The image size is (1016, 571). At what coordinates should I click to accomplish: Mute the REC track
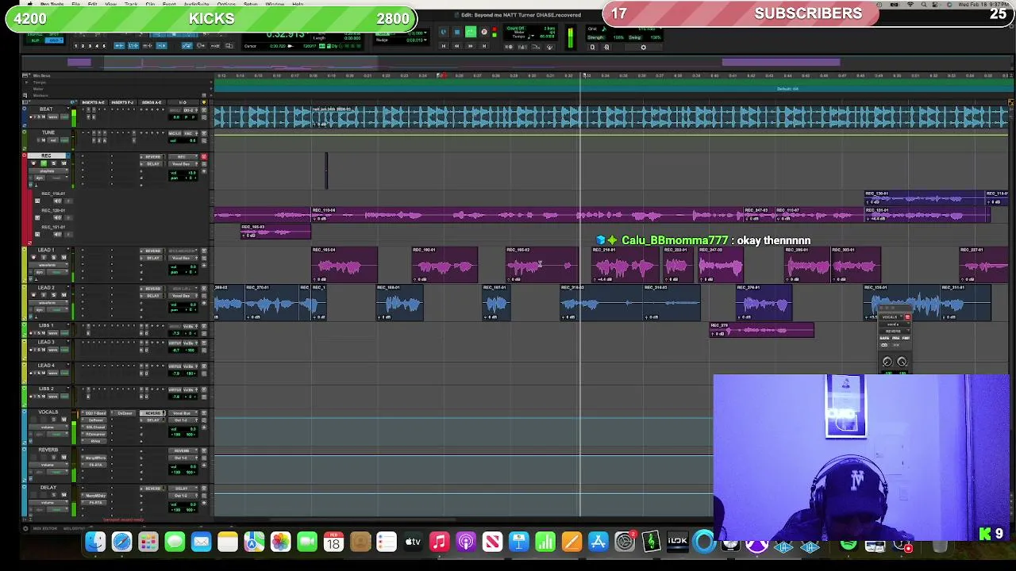(x=63, y=163)
